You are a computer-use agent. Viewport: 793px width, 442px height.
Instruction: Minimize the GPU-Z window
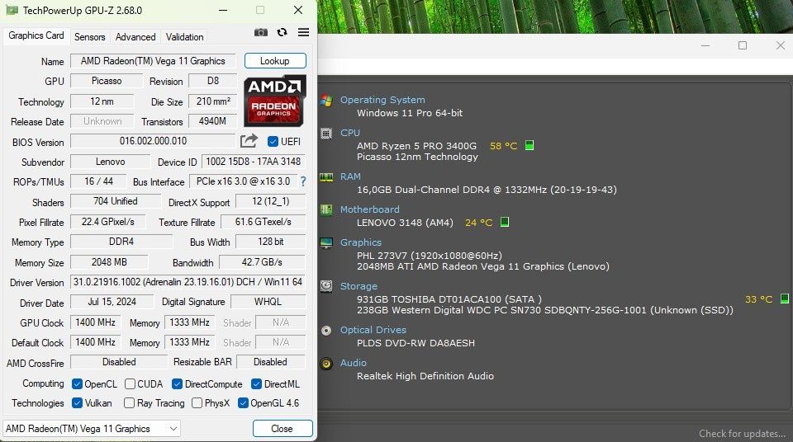coord(222,10)
